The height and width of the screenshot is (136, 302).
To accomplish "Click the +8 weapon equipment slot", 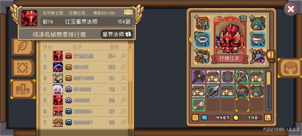I will click(258, 56).
